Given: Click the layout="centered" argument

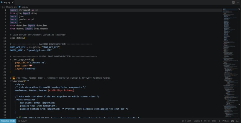Looking at the screenshot, I should point(26,69).
